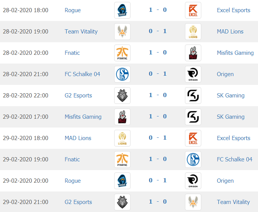The width and height of the screenshot is (258, 212).
Task: Click Origen logo in Schalke 04 match row
Action: click(x=193, y=74)
